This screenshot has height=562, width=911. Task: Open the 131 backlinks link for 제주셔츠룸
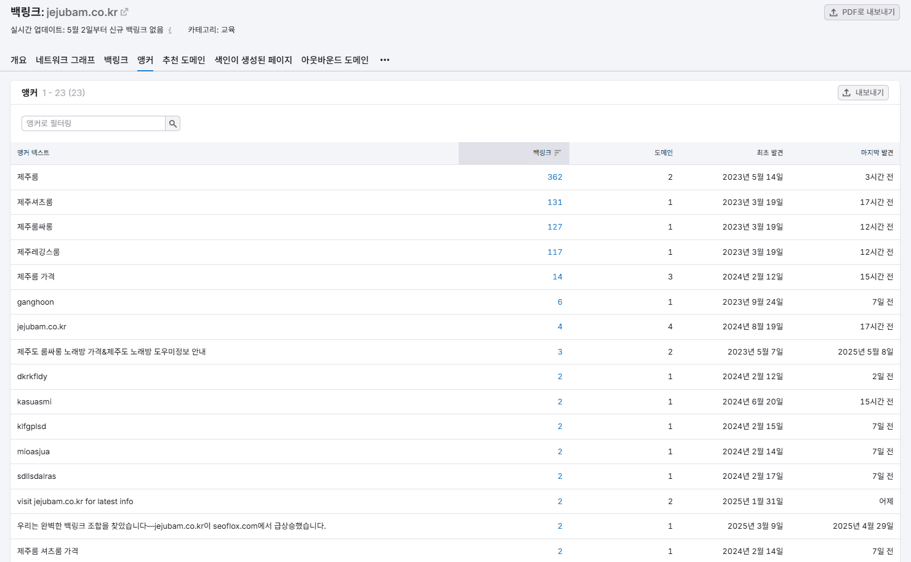555,203
